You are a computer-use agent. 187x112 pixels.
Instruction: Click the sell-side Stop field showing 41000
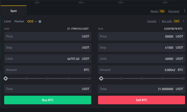tap(141, 47)
